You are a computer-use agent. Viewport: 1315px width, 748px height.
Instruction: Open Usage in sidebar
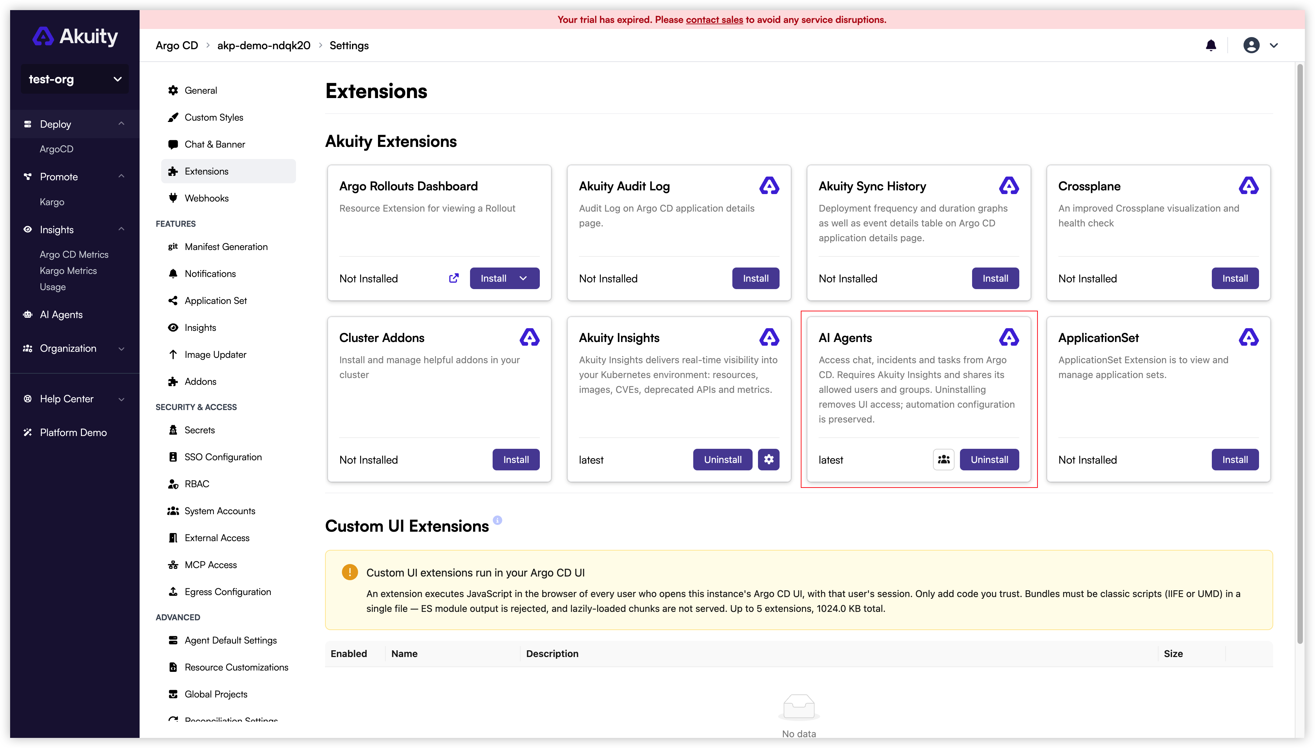[x=53, y=287]
